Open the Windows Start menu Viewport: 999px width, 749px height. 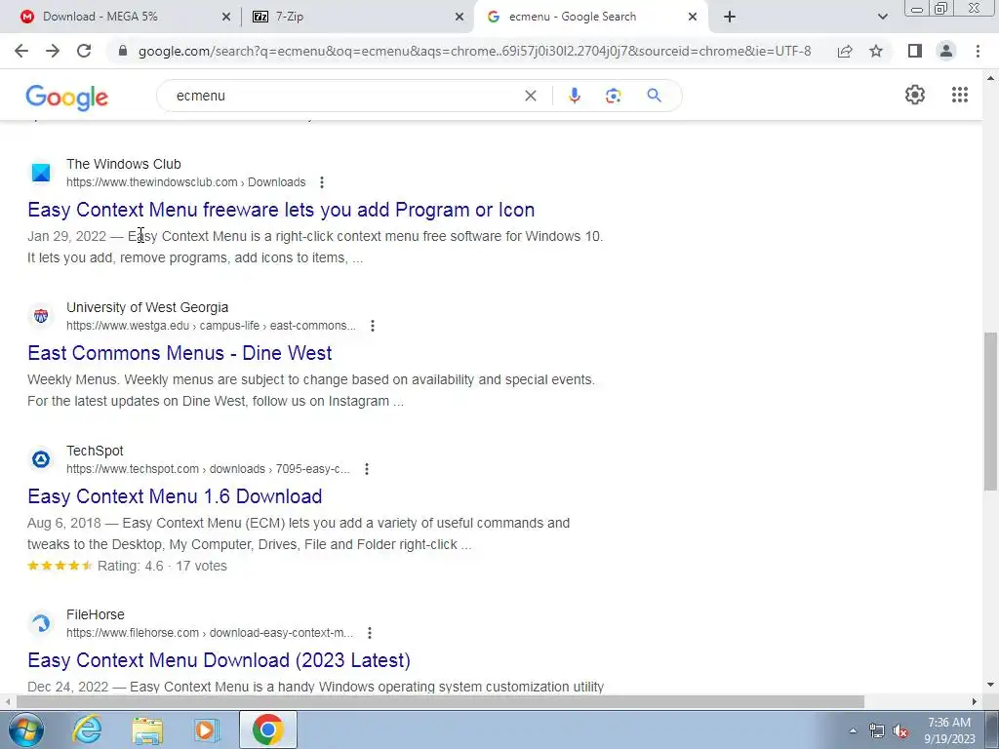click(25, 730)
